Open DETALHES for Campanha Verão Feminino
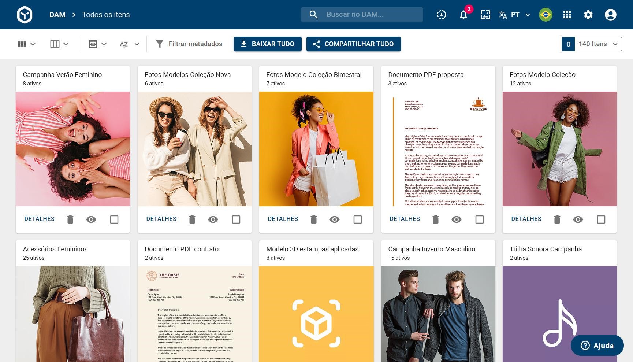 [x=40, y=219]
